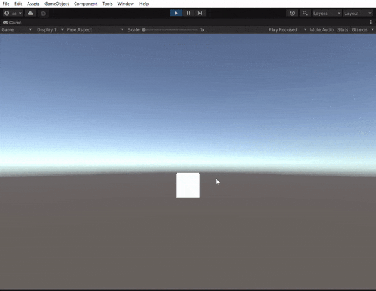This screenshot has height=291, width=376.
Task: Open the Layout dropdown
Action: (358, 13)
